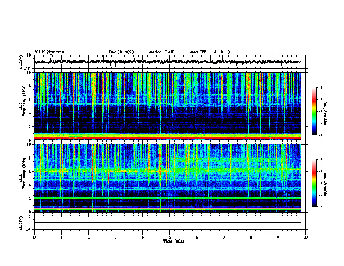Click the "-3" label on ch.1 colorbar
This screenshot has height=266, width=344.
tap(321, 87)
